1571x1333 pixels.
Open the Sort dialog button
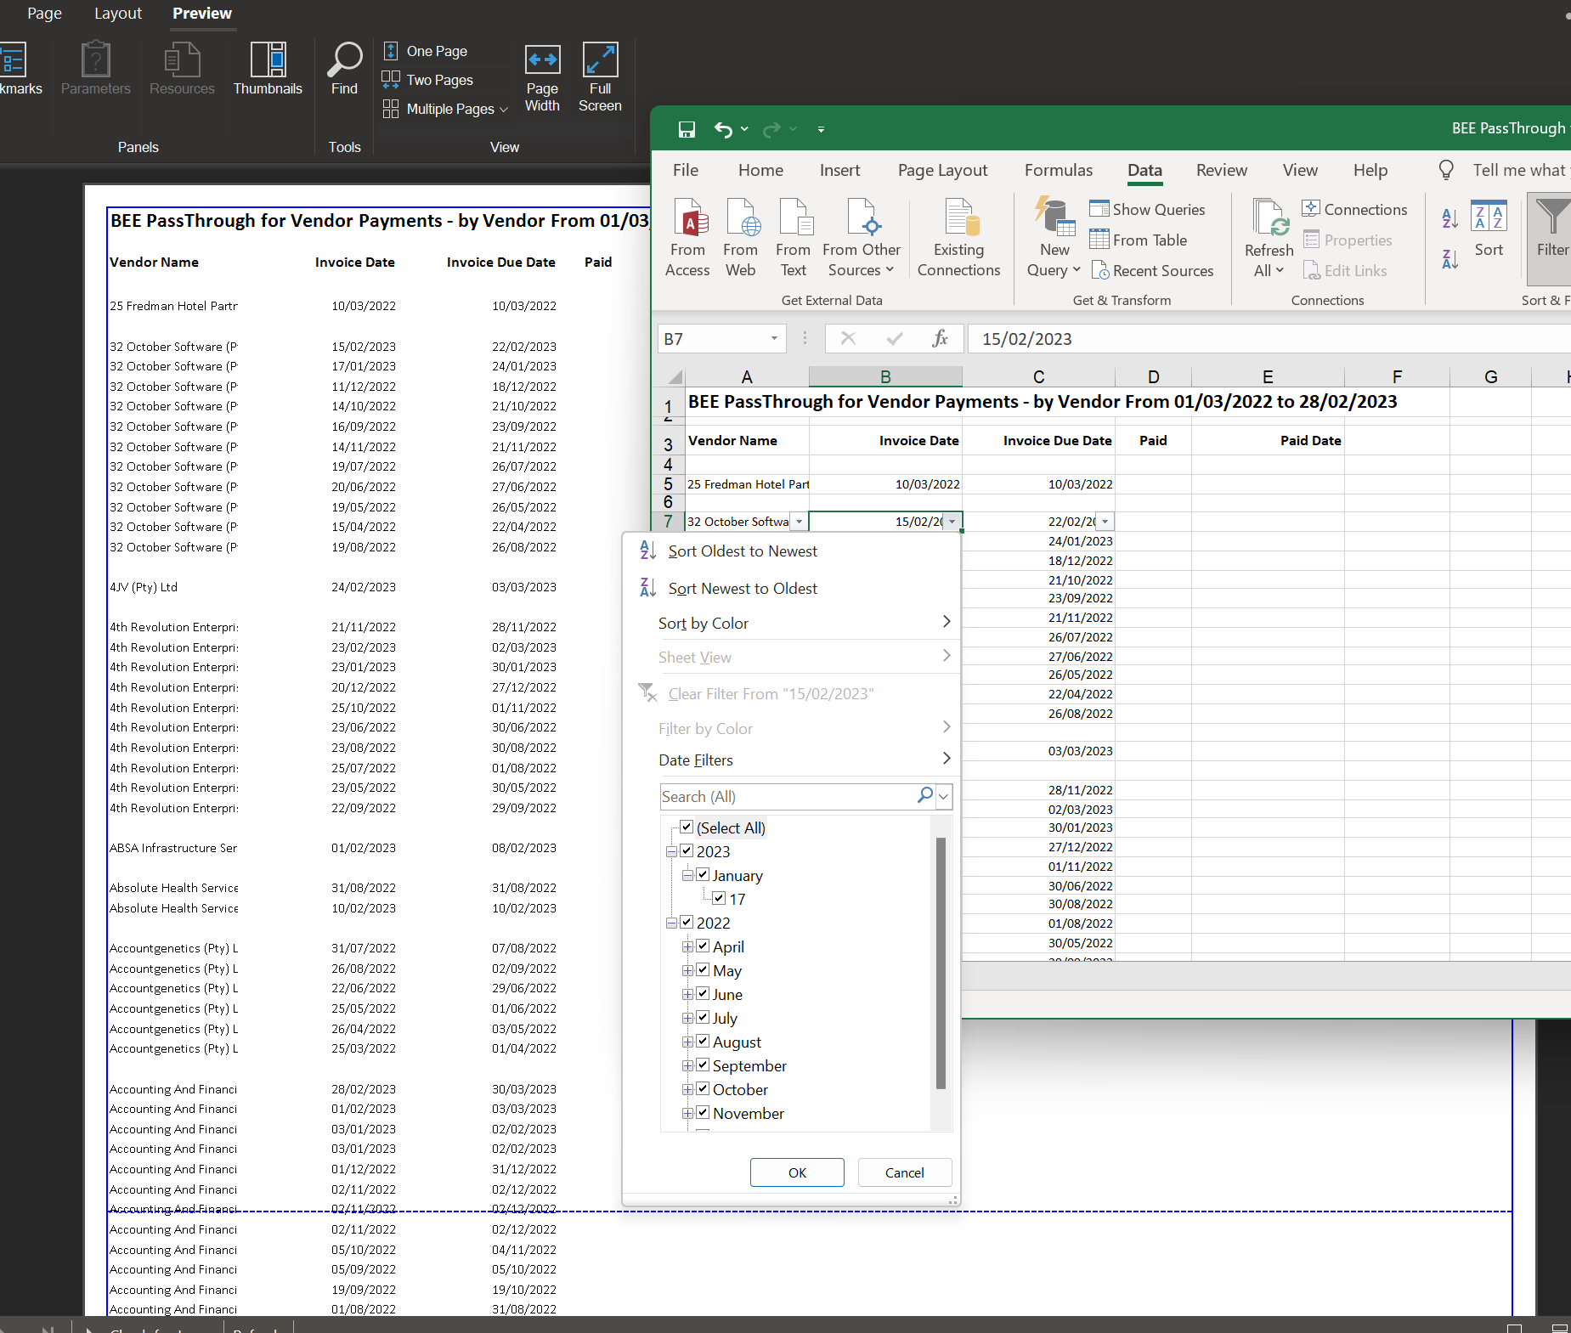pos(1489,229)
